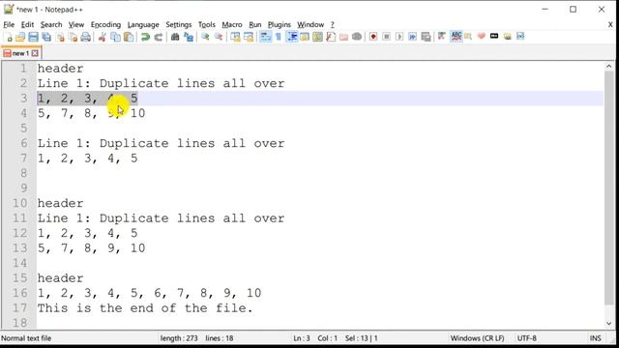This screenshot has height=348, width=619.
Task: Click the 'header' text on line 15
Action: (60, 278)
